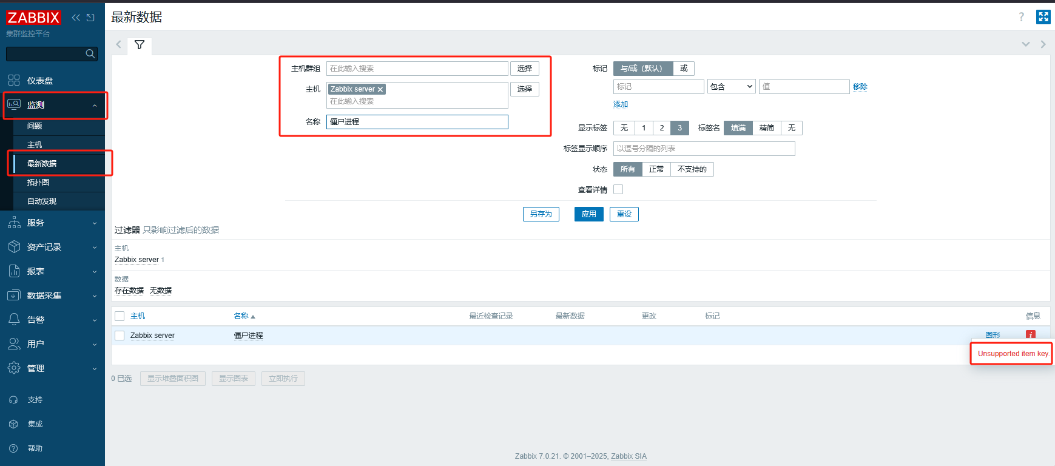Click the 重设 reset button
Image resolution: width=1055 pixels, height=466 pixels.
[624, 214]
